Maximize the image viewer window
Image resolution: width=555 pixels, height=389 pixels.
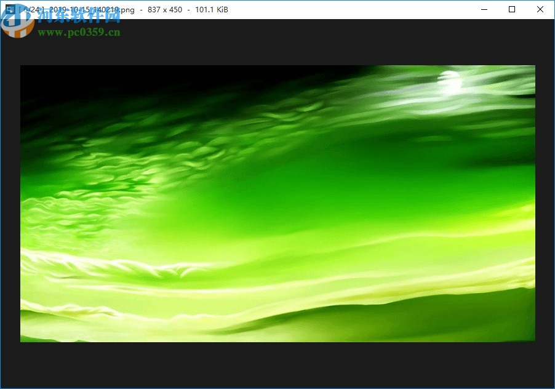click(512, 10)
